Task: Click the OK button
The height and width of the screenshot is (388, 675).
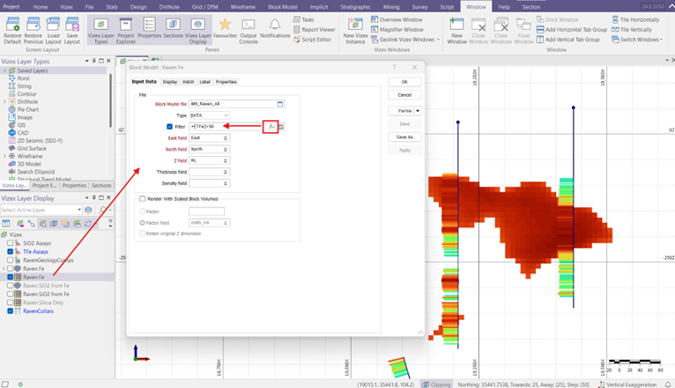Action: (x=404, y=81)
